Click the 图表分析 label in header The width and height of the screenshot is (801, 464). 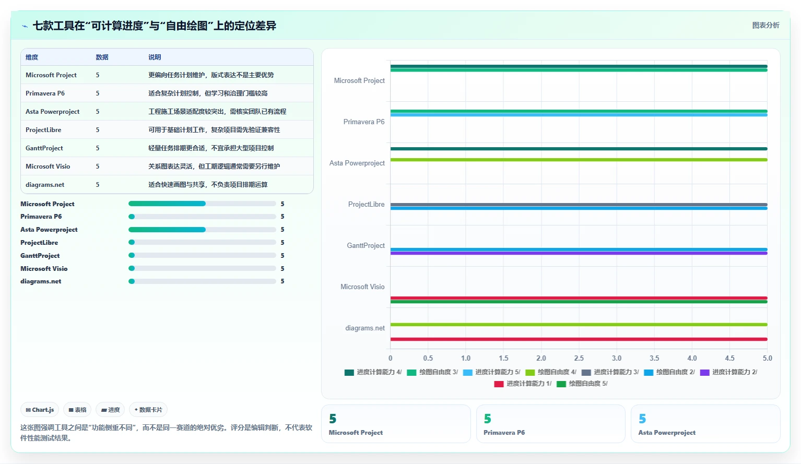click(765, 25)
